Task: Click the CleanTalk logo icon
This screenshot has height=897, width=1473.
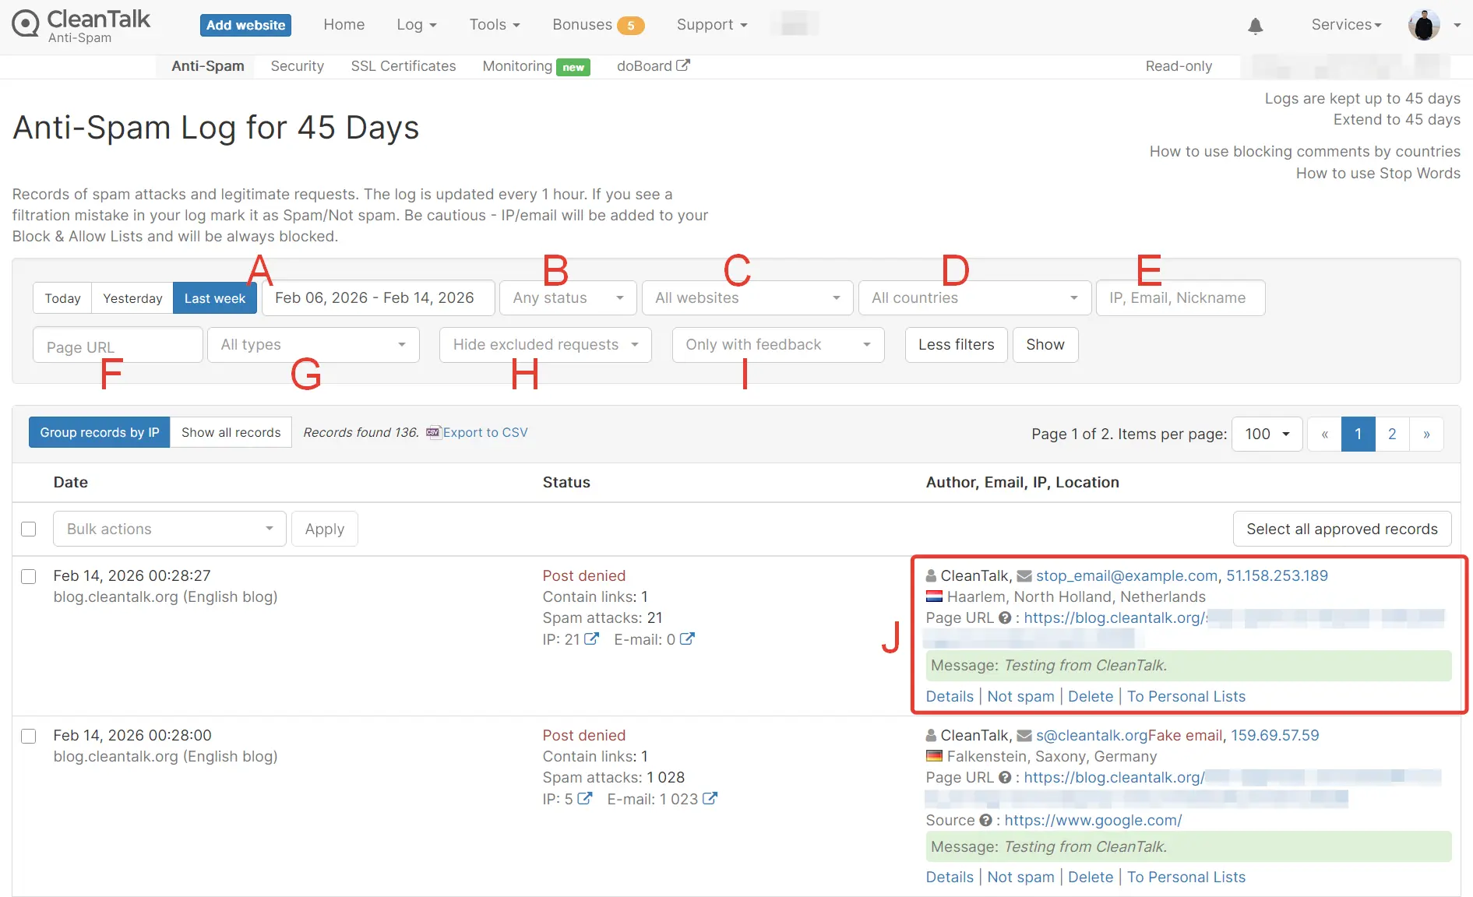Action: pos(26,23)
